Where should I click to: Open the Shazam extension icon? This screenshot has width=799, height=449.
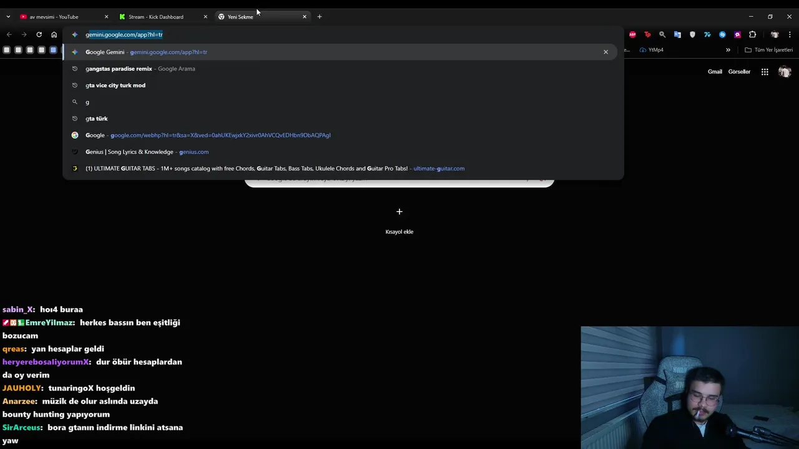(x=722, y=34)
